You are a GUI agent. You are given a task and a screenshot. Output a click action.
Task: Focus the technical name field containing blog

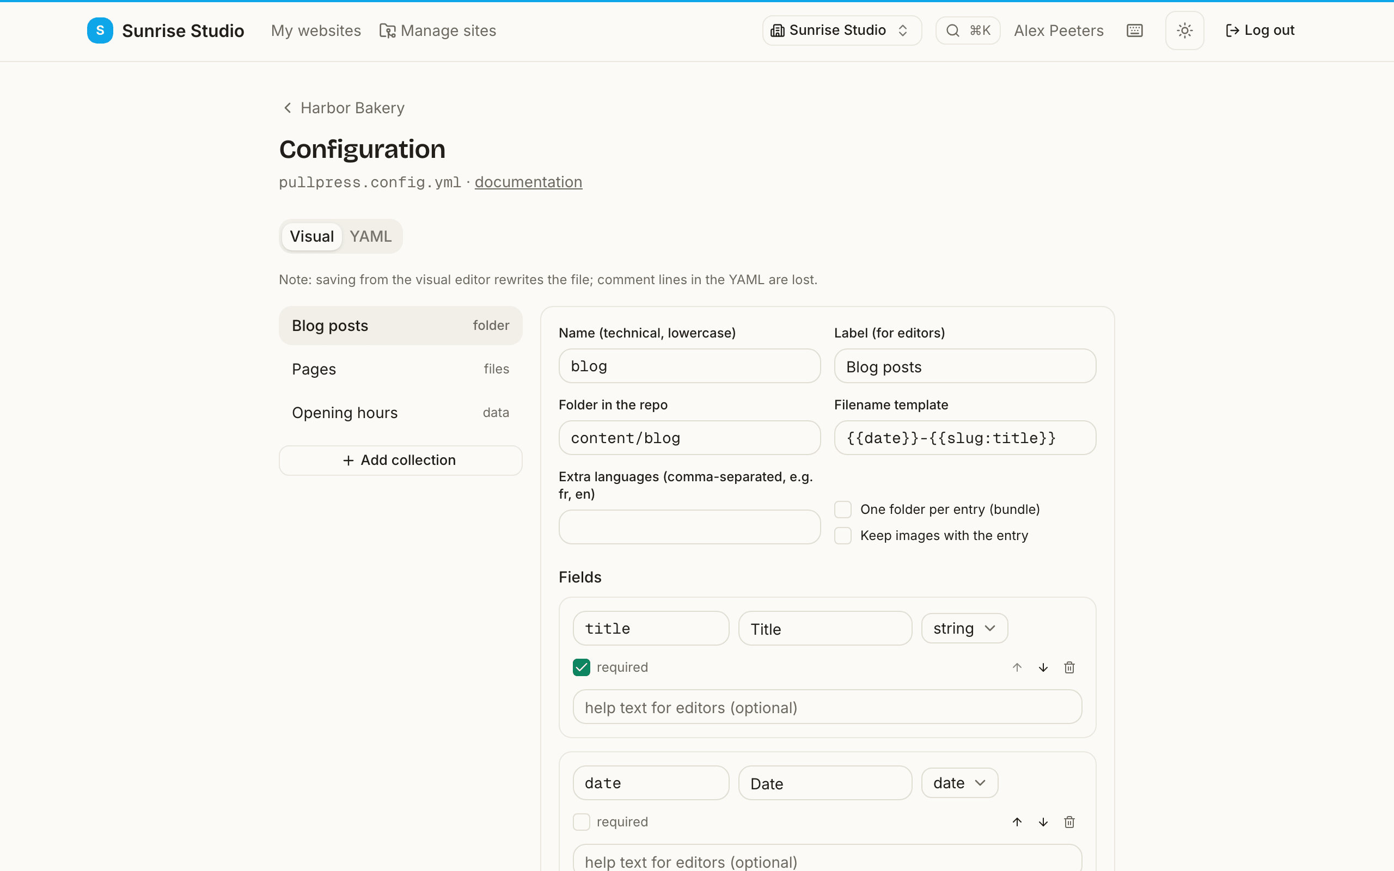coord(689,366)
